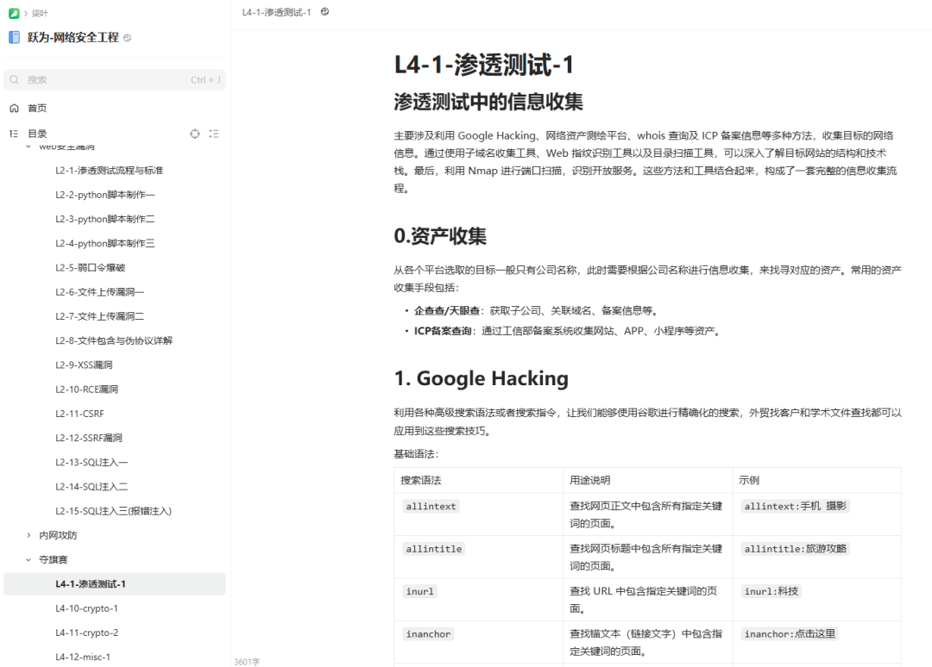Click the allintext syntax code cell
This screenshot has width=932, height=667.
point(431,506)
